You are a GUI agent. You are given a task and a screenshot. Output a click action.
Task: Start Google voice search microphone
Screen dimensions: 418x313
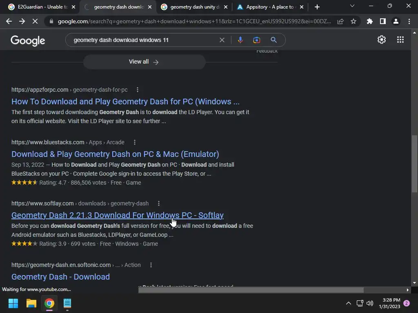coord(240,40)
